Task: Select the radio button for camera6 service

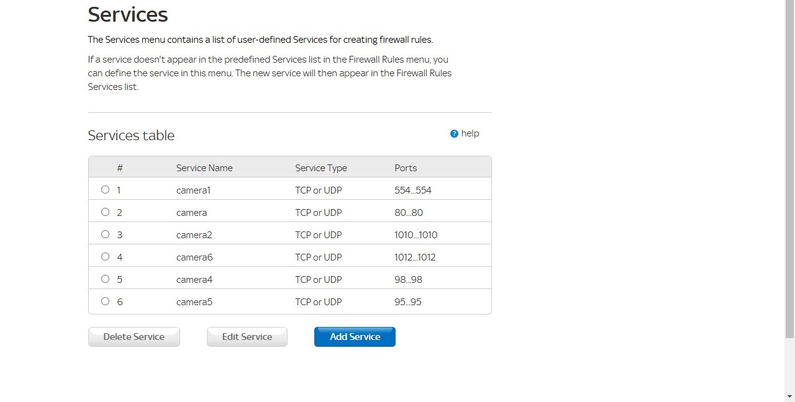Action: [105, 257]
